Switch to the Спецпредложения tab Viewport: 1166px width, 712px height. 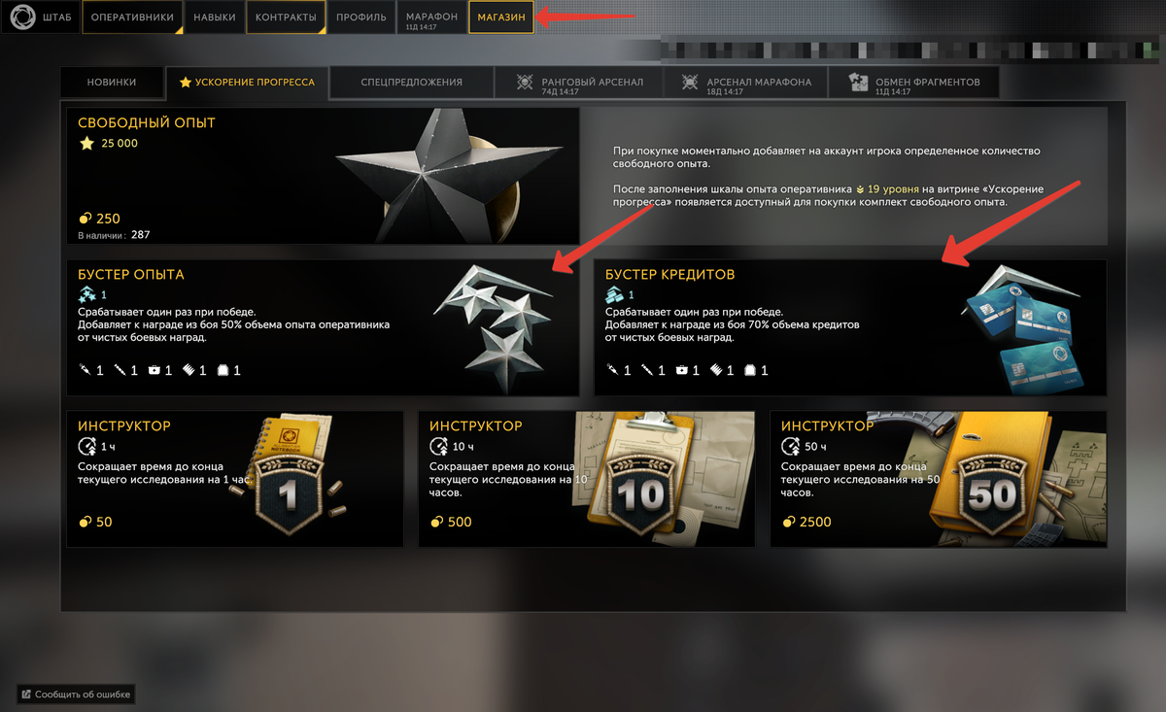[411, 83]
